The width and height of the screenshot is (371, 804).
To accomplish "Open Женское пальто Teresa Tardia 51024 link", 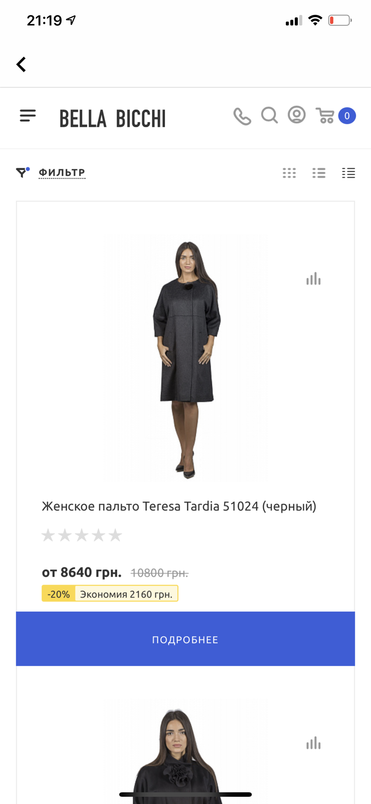I will 179,506.
